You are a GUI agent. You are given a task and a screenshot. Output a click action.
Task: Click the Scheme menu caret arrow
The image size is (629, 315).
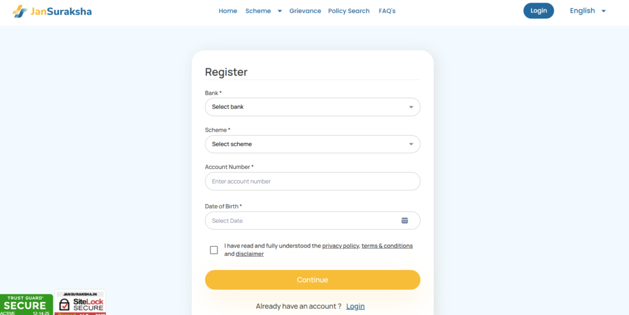pyautogui.click(x=279, y=11)
